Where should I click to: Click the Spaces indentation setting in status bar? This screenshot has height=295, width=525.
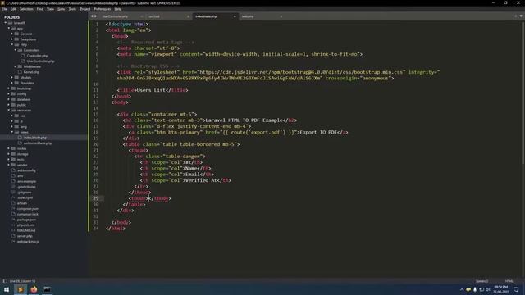(x=482, y=281)
